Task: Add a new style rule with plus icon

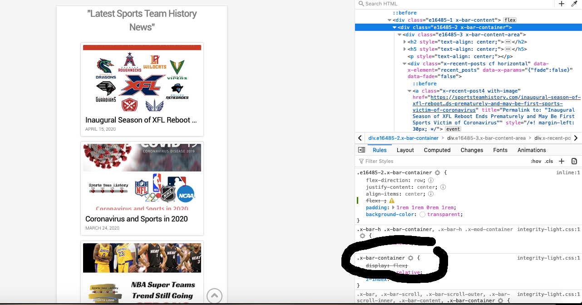Action: 562,161
